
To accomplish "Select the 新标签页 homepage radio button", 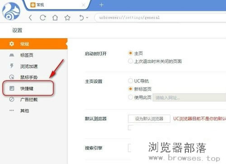I will point(130,89).
